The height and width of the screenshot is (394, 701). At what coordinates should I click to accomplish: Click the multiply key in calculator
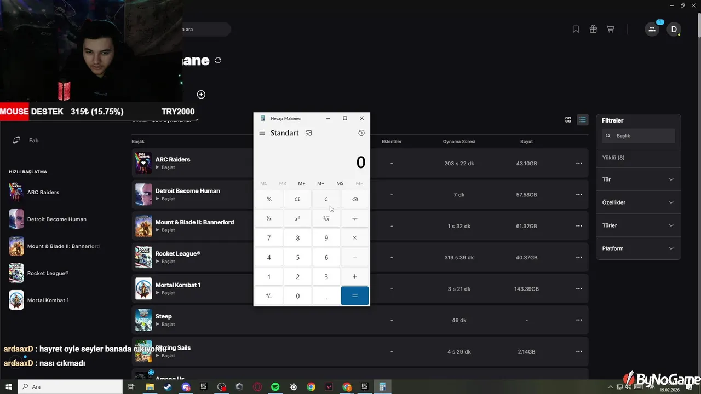[x=355, y=238]
